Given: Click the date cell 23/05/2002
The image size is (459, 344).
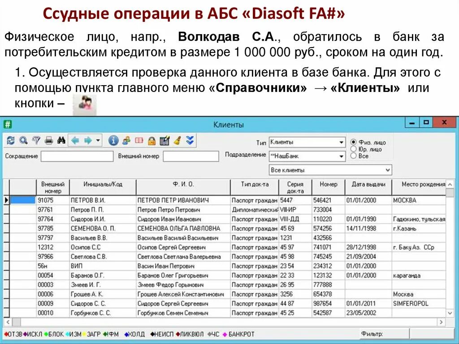Looking at the screenshot, I should pyautogui.click(x=368, y=313).
